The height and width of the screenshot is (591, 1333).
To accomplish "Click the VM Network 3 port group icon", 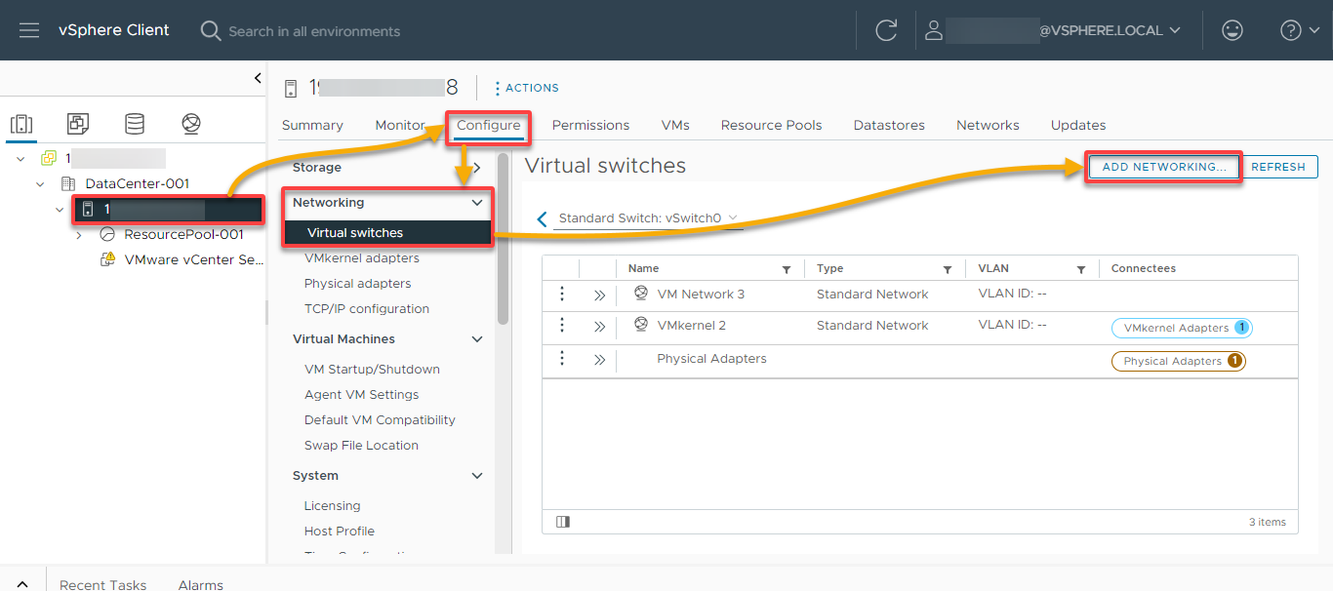I will (x=641, y=294).
